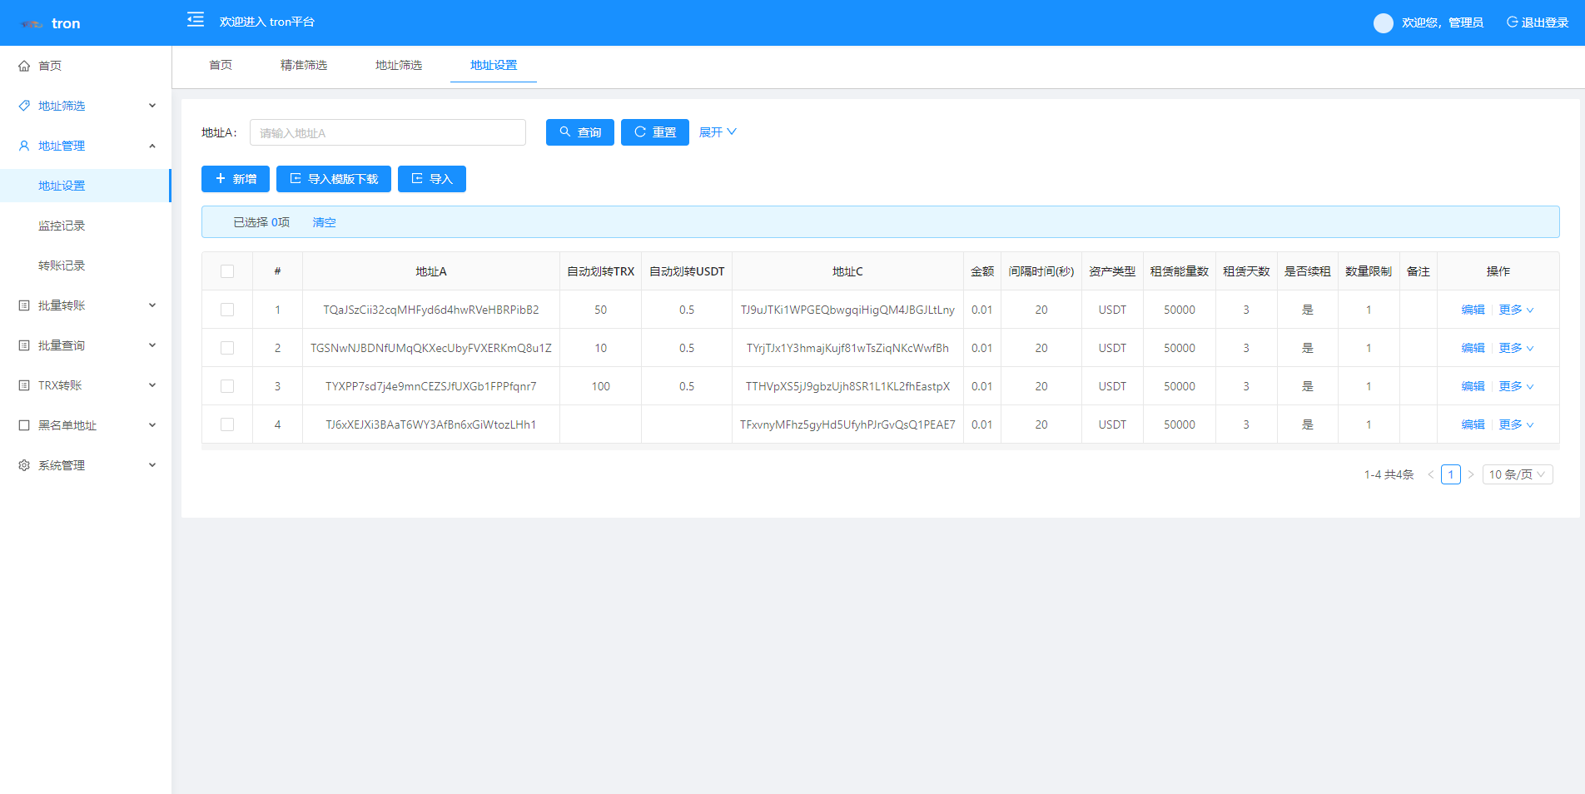Viewport: 1585px width, 794px height.
Task: Click the 导入模版下载 button
Action: tap(334, 179)
